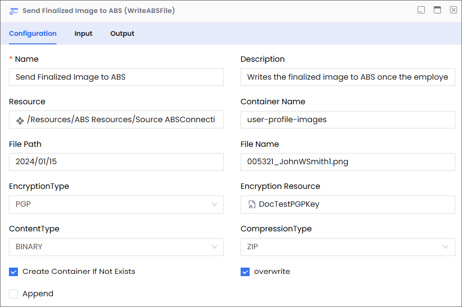
Task: Click the Description text field
Action: click(348, 77)
